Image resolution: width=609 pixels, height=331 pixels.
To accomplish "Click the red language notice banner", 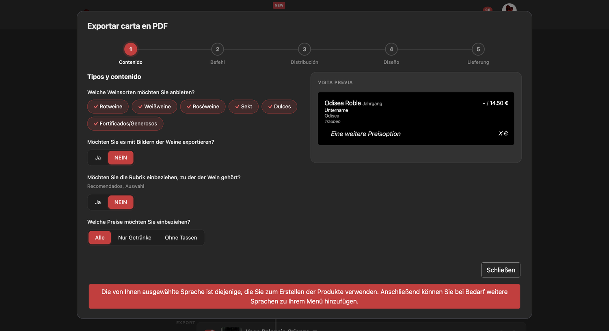I will tap(304, 297).
